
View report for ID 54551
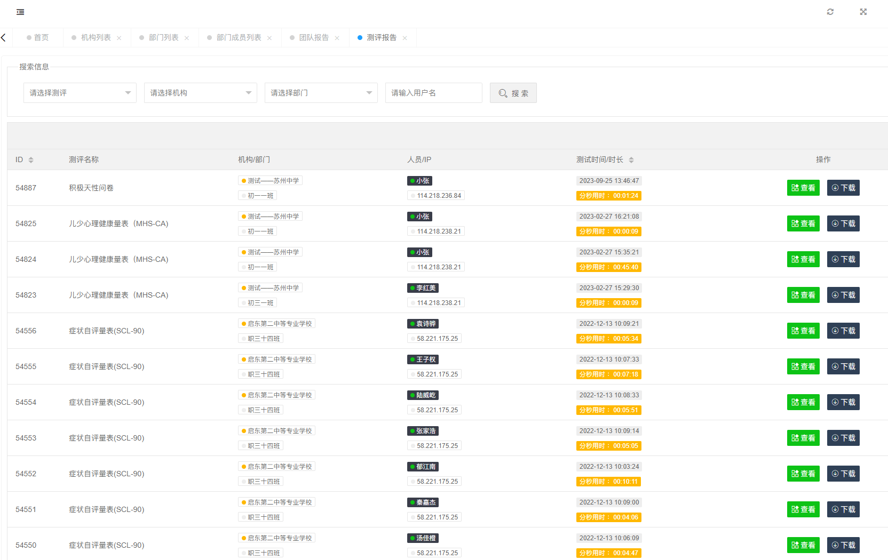pyautogui.click(x=803, y=509)
